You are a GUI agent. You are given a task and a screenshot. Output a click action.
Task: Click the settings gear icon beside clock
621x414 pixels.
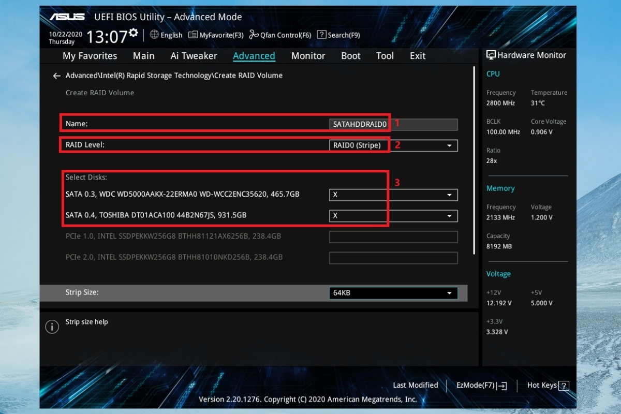click(x=134, y=33)
